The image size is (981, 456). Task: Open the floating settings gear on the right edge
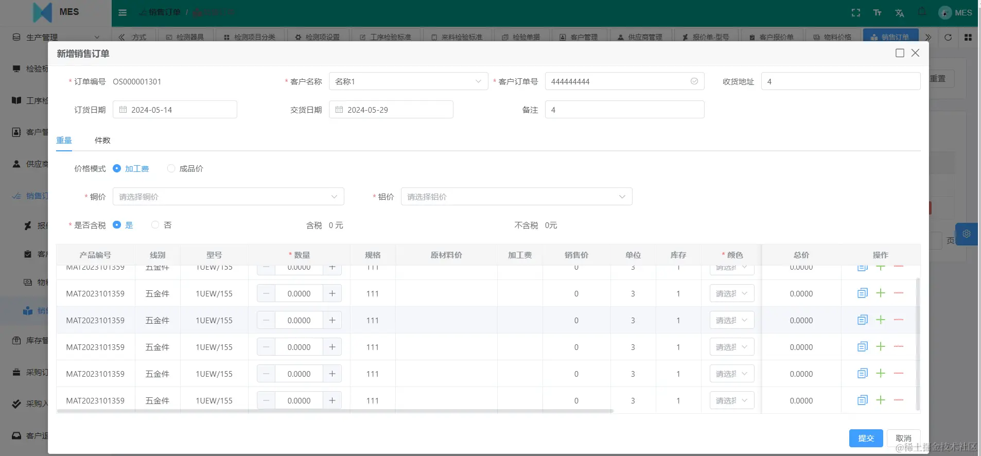pyautogui.click(x=967, y=234)
